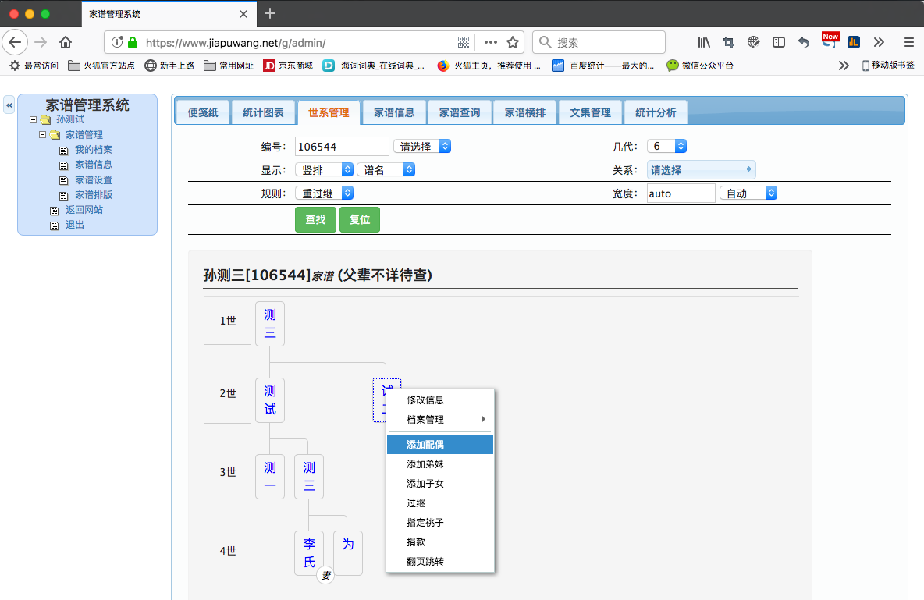Click the green 复位 button
The image size is (924, 600).
coord(360,220)
